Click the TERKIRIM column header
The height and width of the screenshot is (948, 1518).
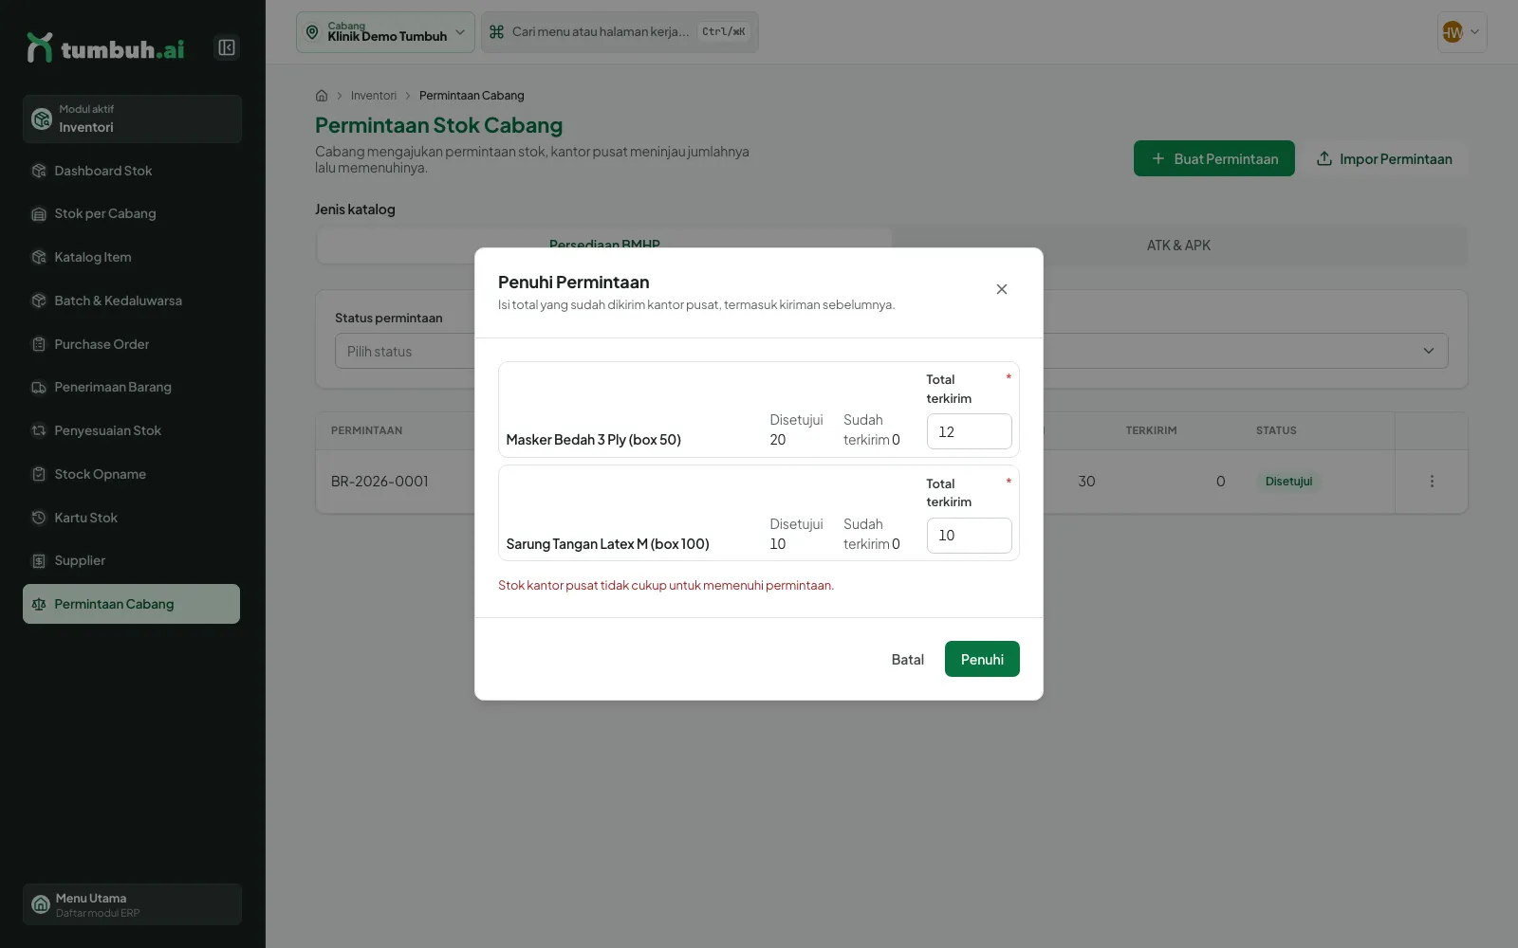coord(1151,430)
